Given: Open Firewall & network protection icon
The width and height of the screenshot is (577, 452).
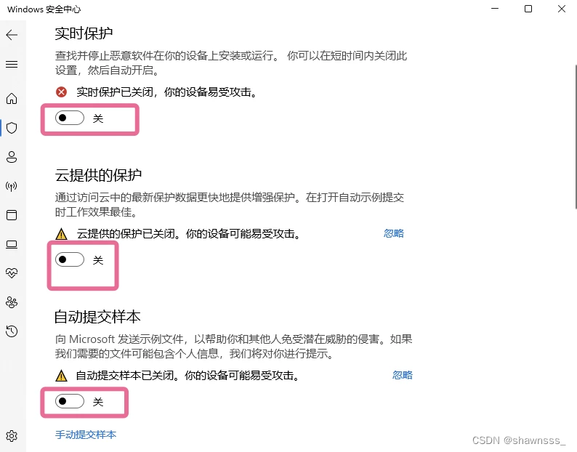Looking at the screenshot, I should 12,186.
